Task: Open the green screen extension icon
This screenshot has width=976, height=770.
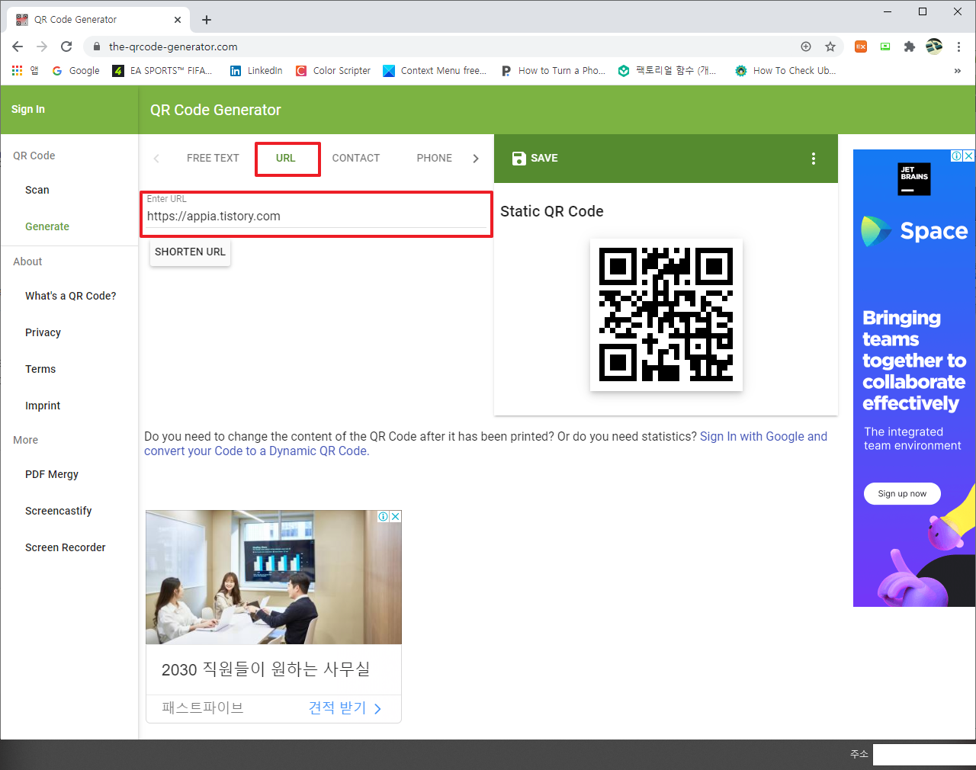Action: (885, 47)
